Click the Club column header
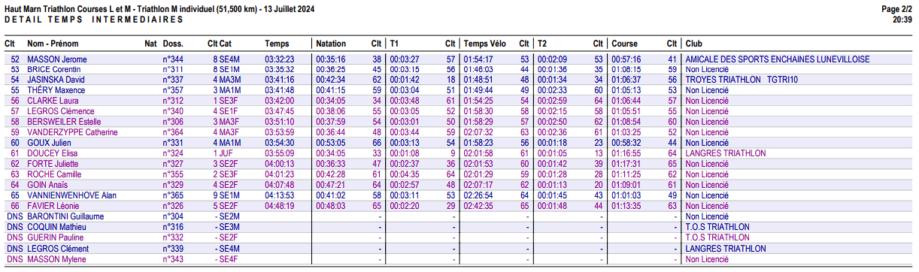Screen dimensions: 919x272 tap(694, 44)
